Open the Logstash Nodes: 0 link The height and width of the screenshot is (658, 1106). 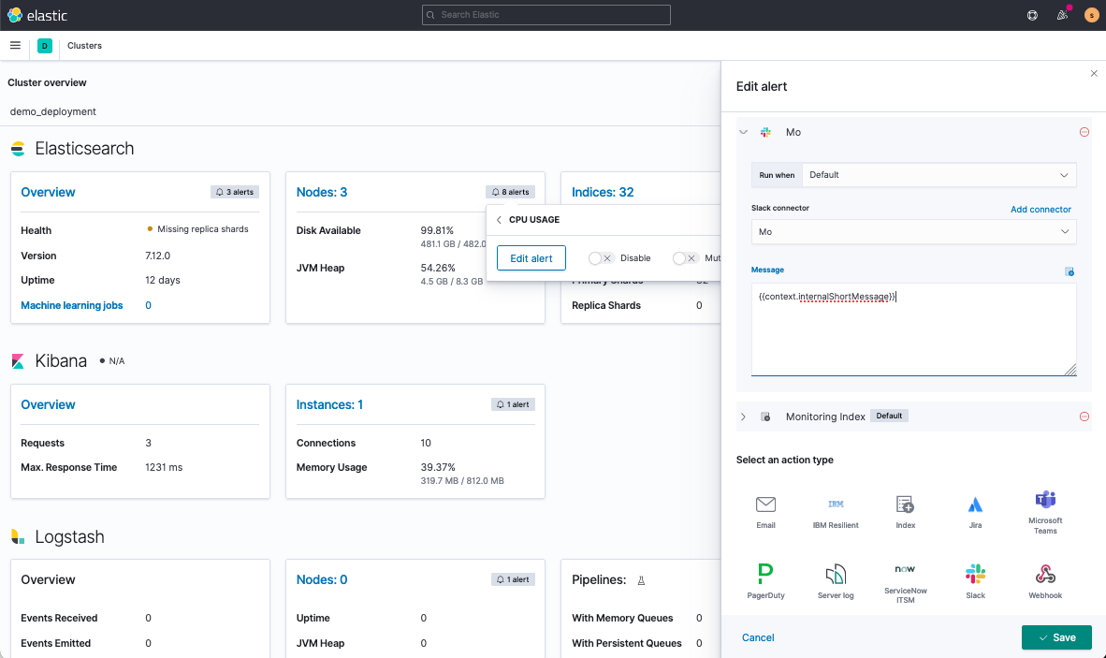tap(322, 579)
